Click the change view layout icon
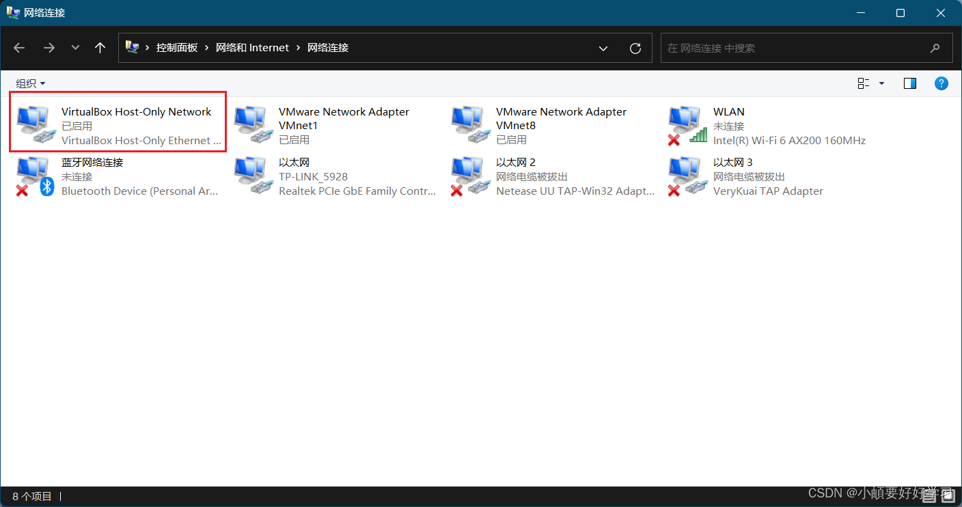This screenshot has height=507, width=962. coord(864,83)
